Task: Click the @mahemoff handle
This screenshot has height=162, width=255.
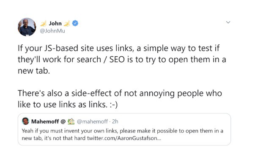Action: [92, 121]
